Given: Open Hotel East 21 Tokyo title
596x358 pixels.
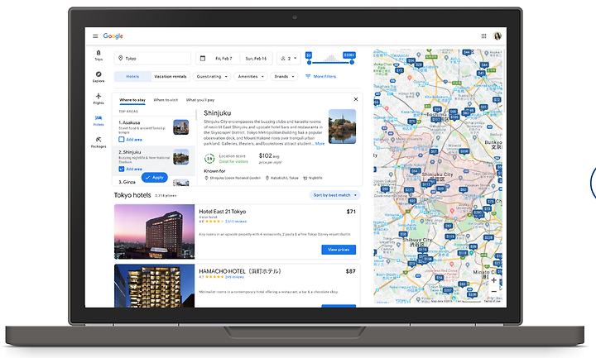Looking at the screenshot, I should coord(223,212).
